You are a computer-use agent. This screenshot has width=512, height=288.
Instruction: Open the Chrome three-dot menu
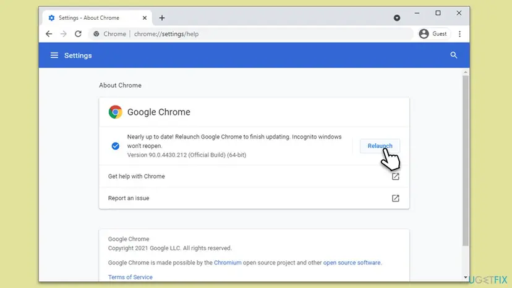459,34
